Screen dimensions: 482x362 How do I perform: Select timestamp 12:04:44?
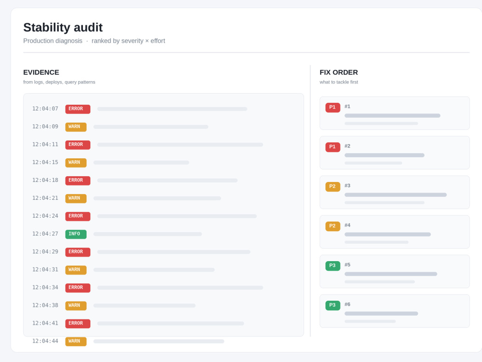click(45, 341)
